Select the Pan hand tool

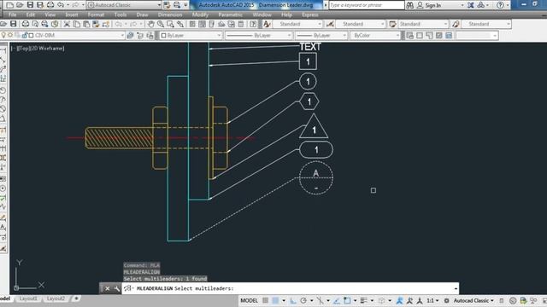(150, 24)
